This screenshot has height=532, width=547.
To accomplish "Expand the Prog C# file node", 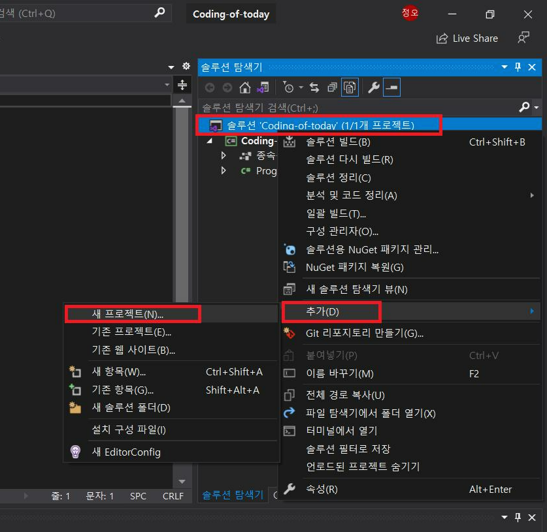I will pyautogui.click(x=224, y=171).
